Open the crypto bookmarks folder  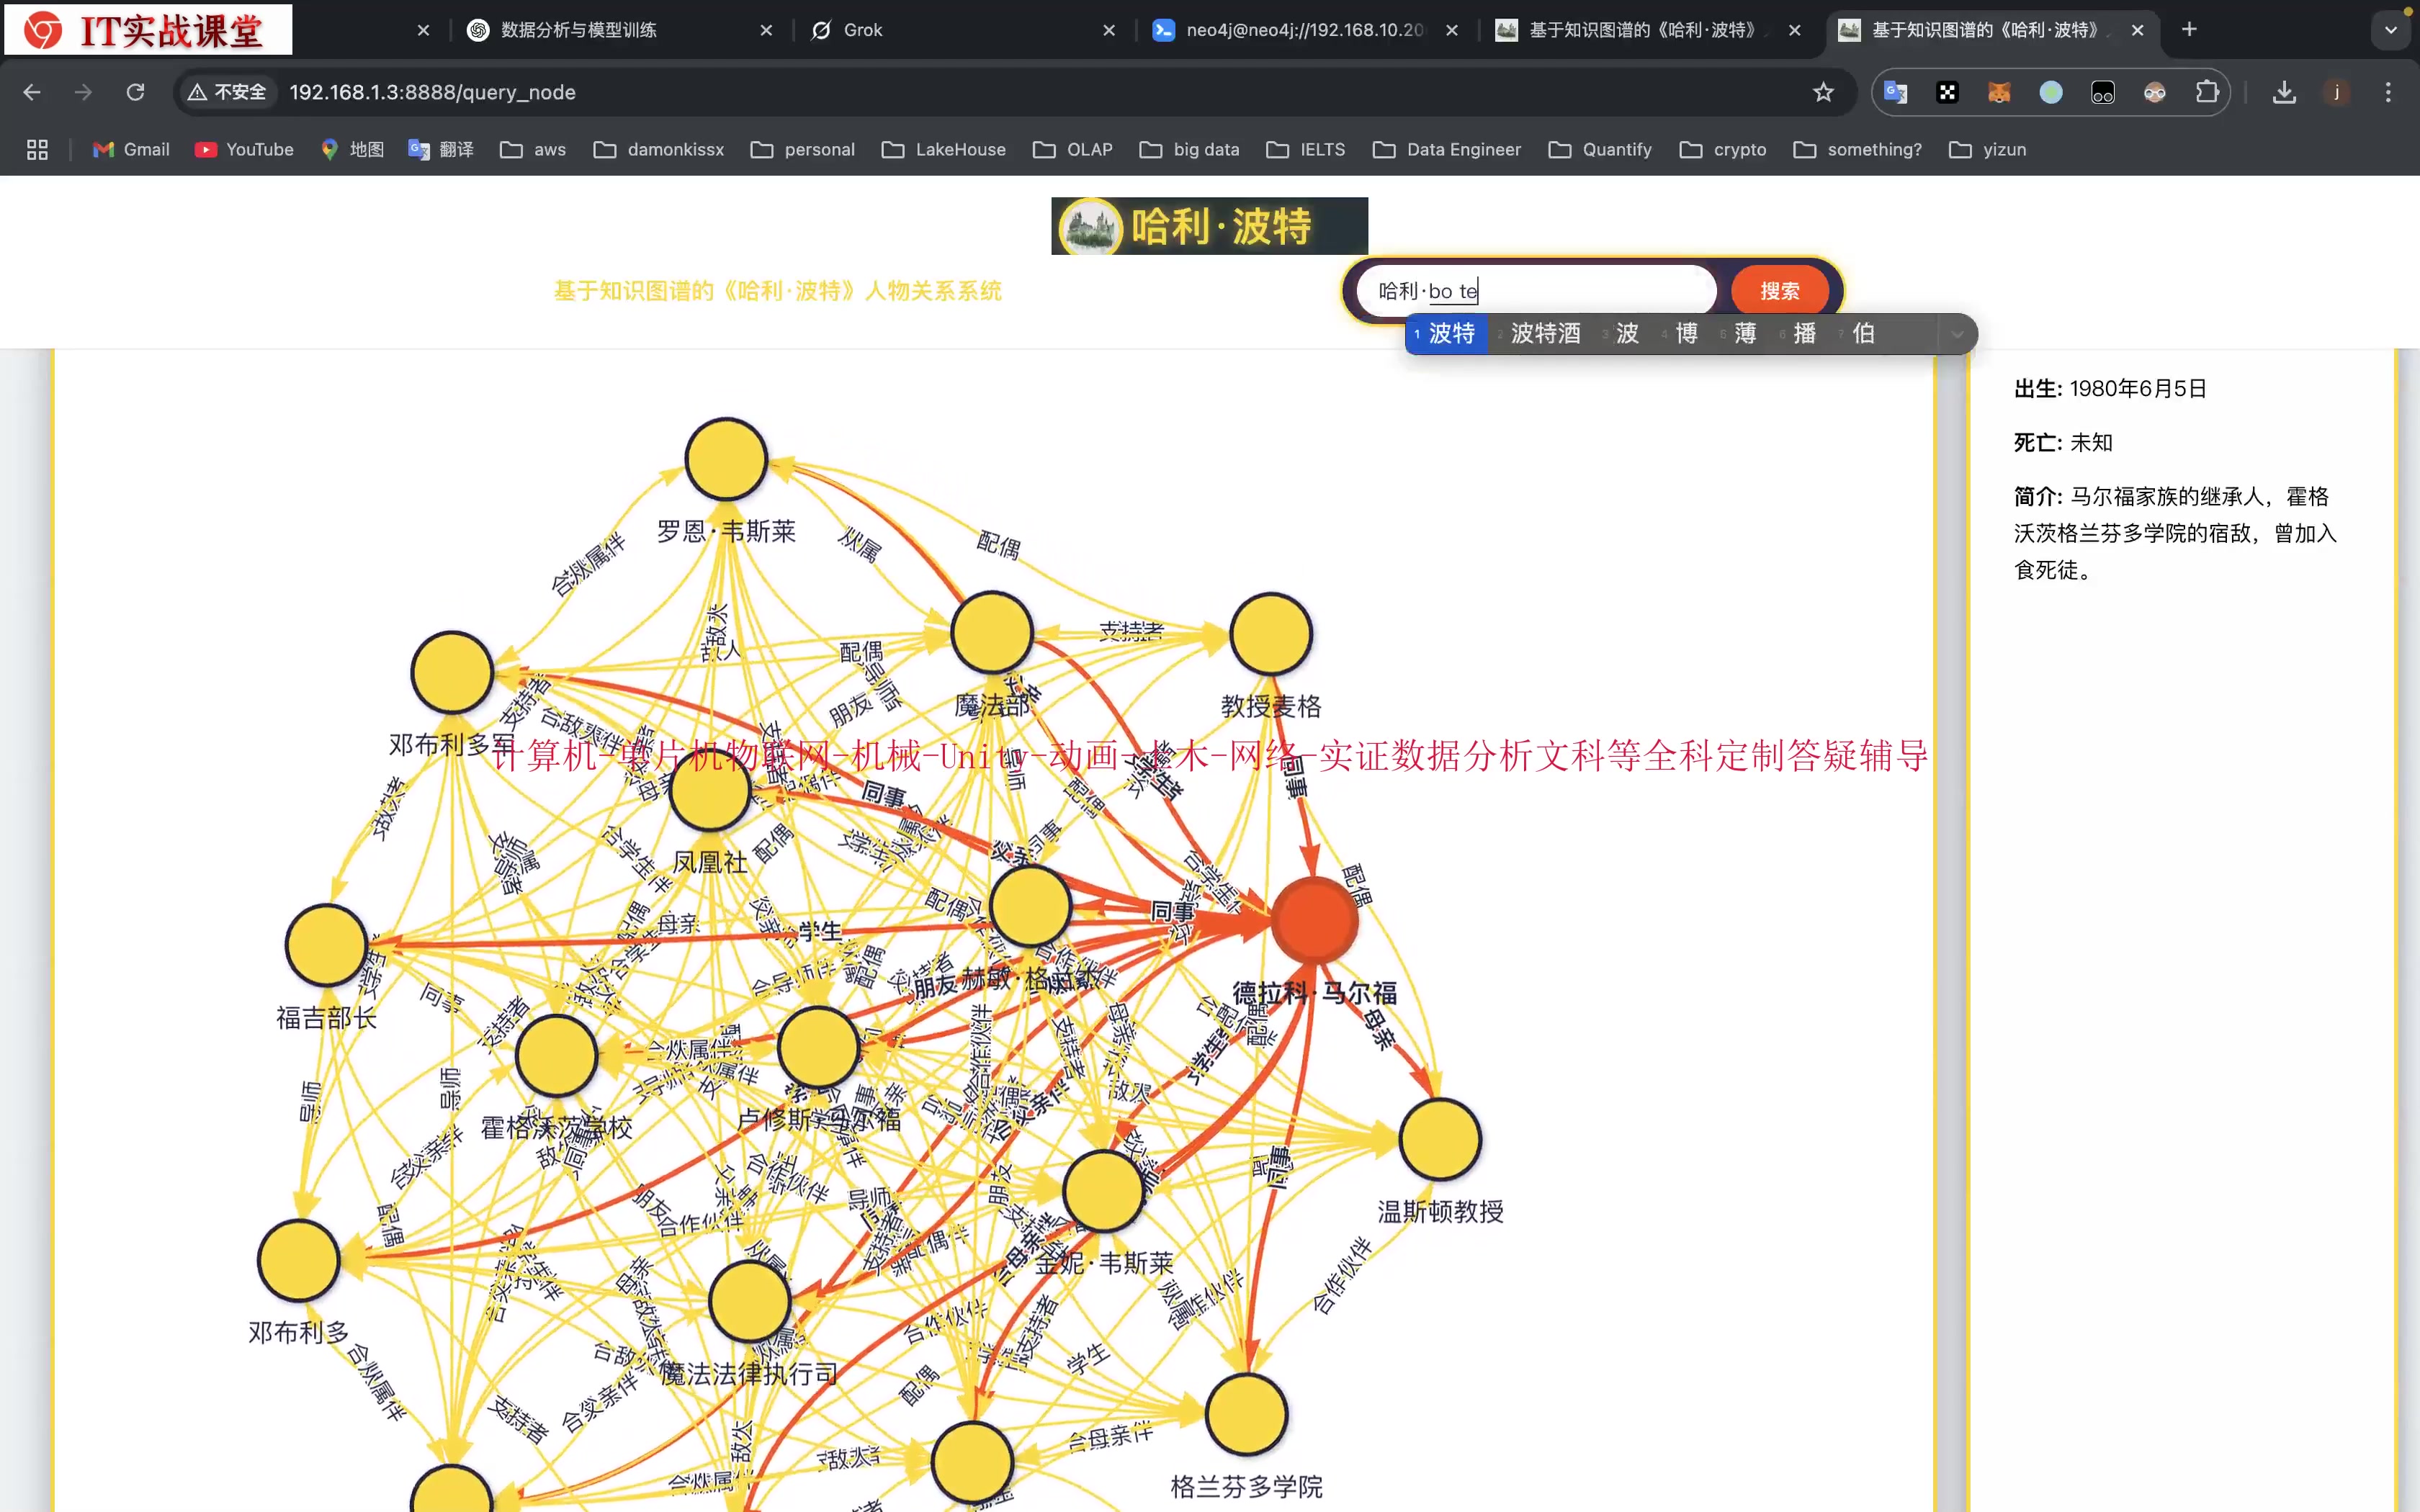tap(1723, 149)
